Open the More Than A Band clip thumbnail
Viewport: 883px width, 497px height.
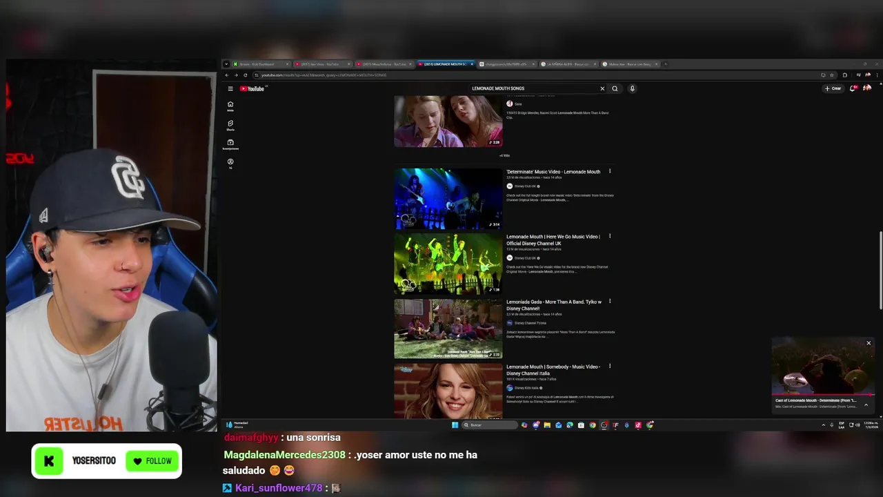tap(448, 121)
